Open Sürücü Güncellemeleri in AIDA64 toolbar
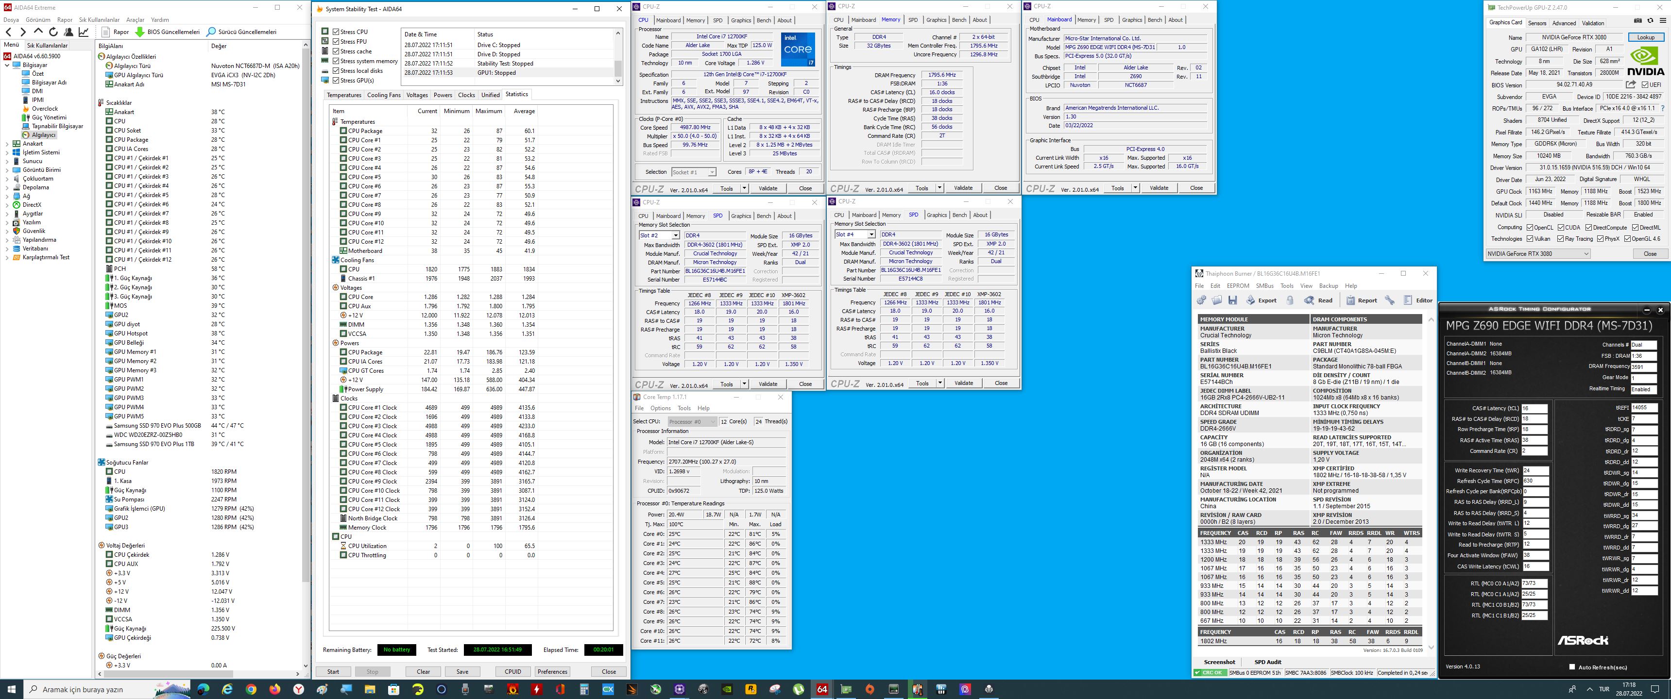Viewport: 1671px width, 699px height. [x=240, y=32]
